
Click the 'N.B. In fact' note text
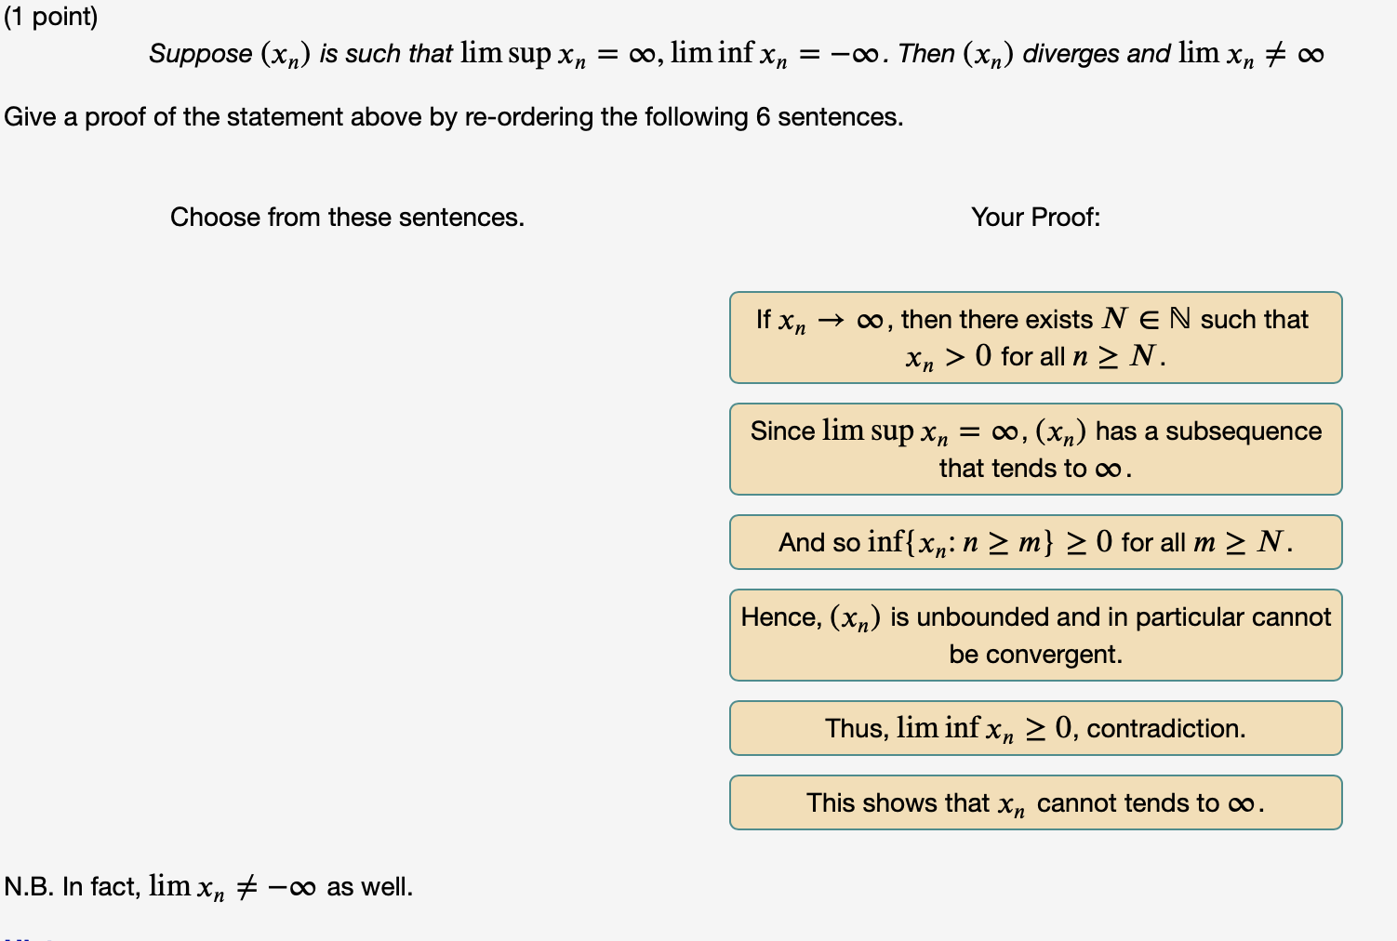click(x=208, y=887)
